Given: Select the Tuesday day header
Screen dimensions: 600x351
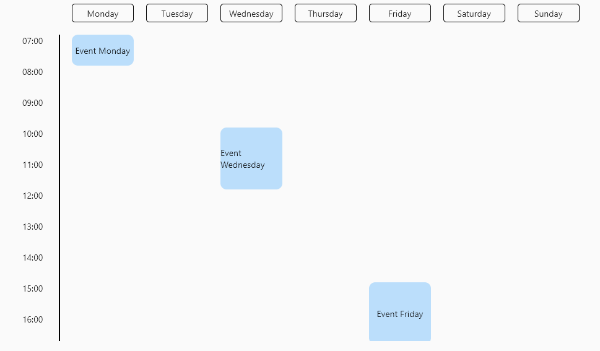Looking at the screenshot, I should (x=177, y=14).
